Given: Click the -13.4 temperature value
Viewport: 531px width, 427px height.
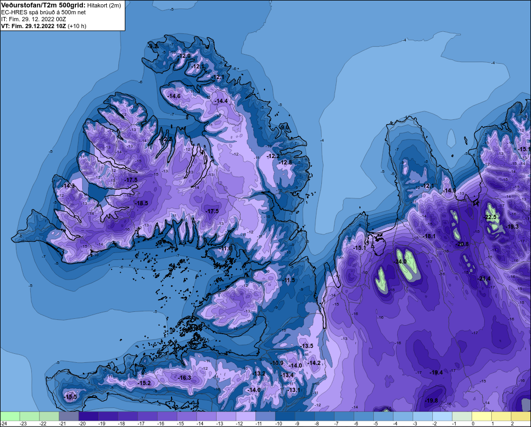Looking at the screenshot, I should coord(287,375).
